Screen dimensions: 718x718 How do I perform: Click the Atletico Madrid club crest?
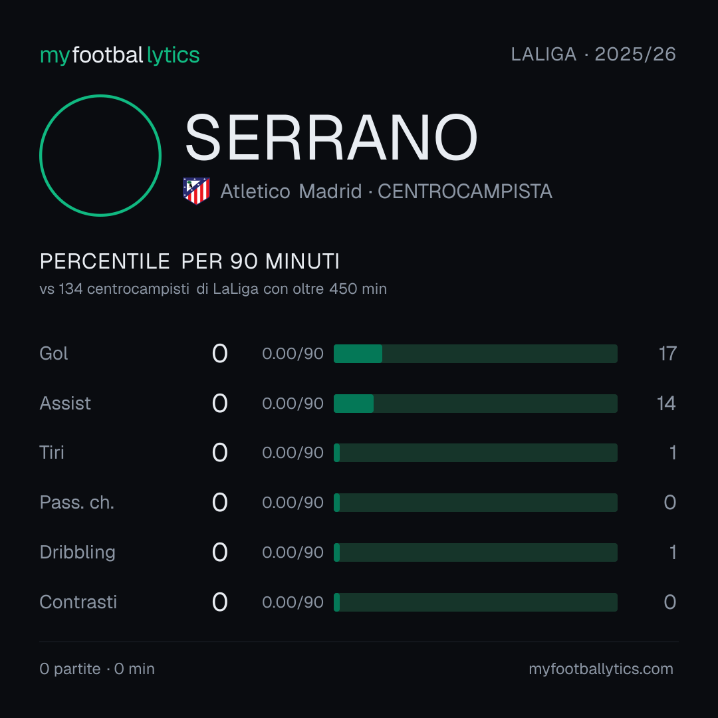[x=196, y=191]
